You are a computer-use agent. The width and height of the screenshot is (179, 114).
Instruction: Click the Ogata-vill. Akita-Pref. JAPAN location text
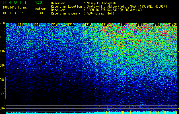pos(127,7)
